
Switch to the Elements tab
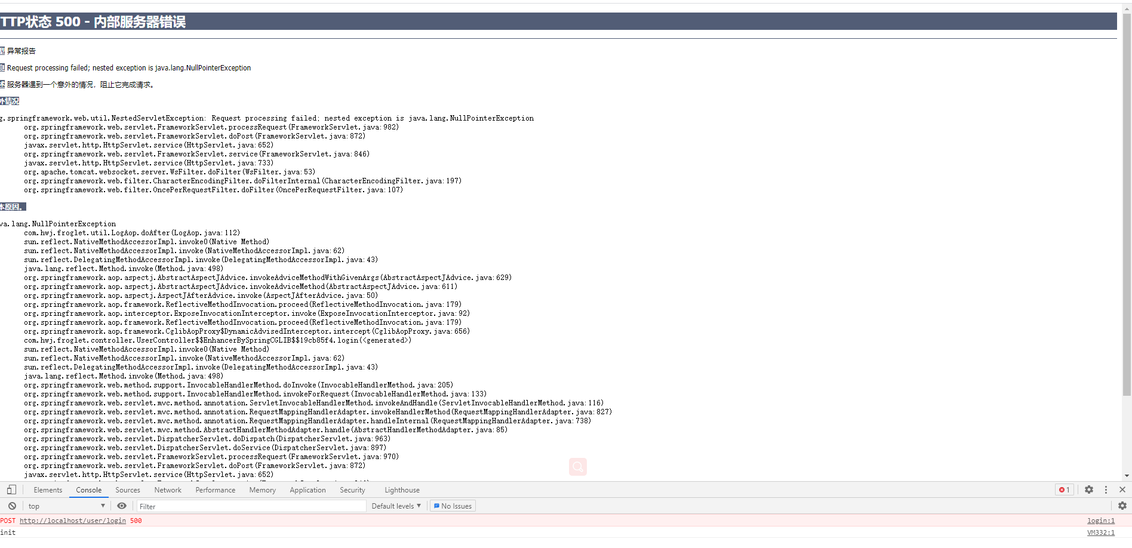click(48, 489)
